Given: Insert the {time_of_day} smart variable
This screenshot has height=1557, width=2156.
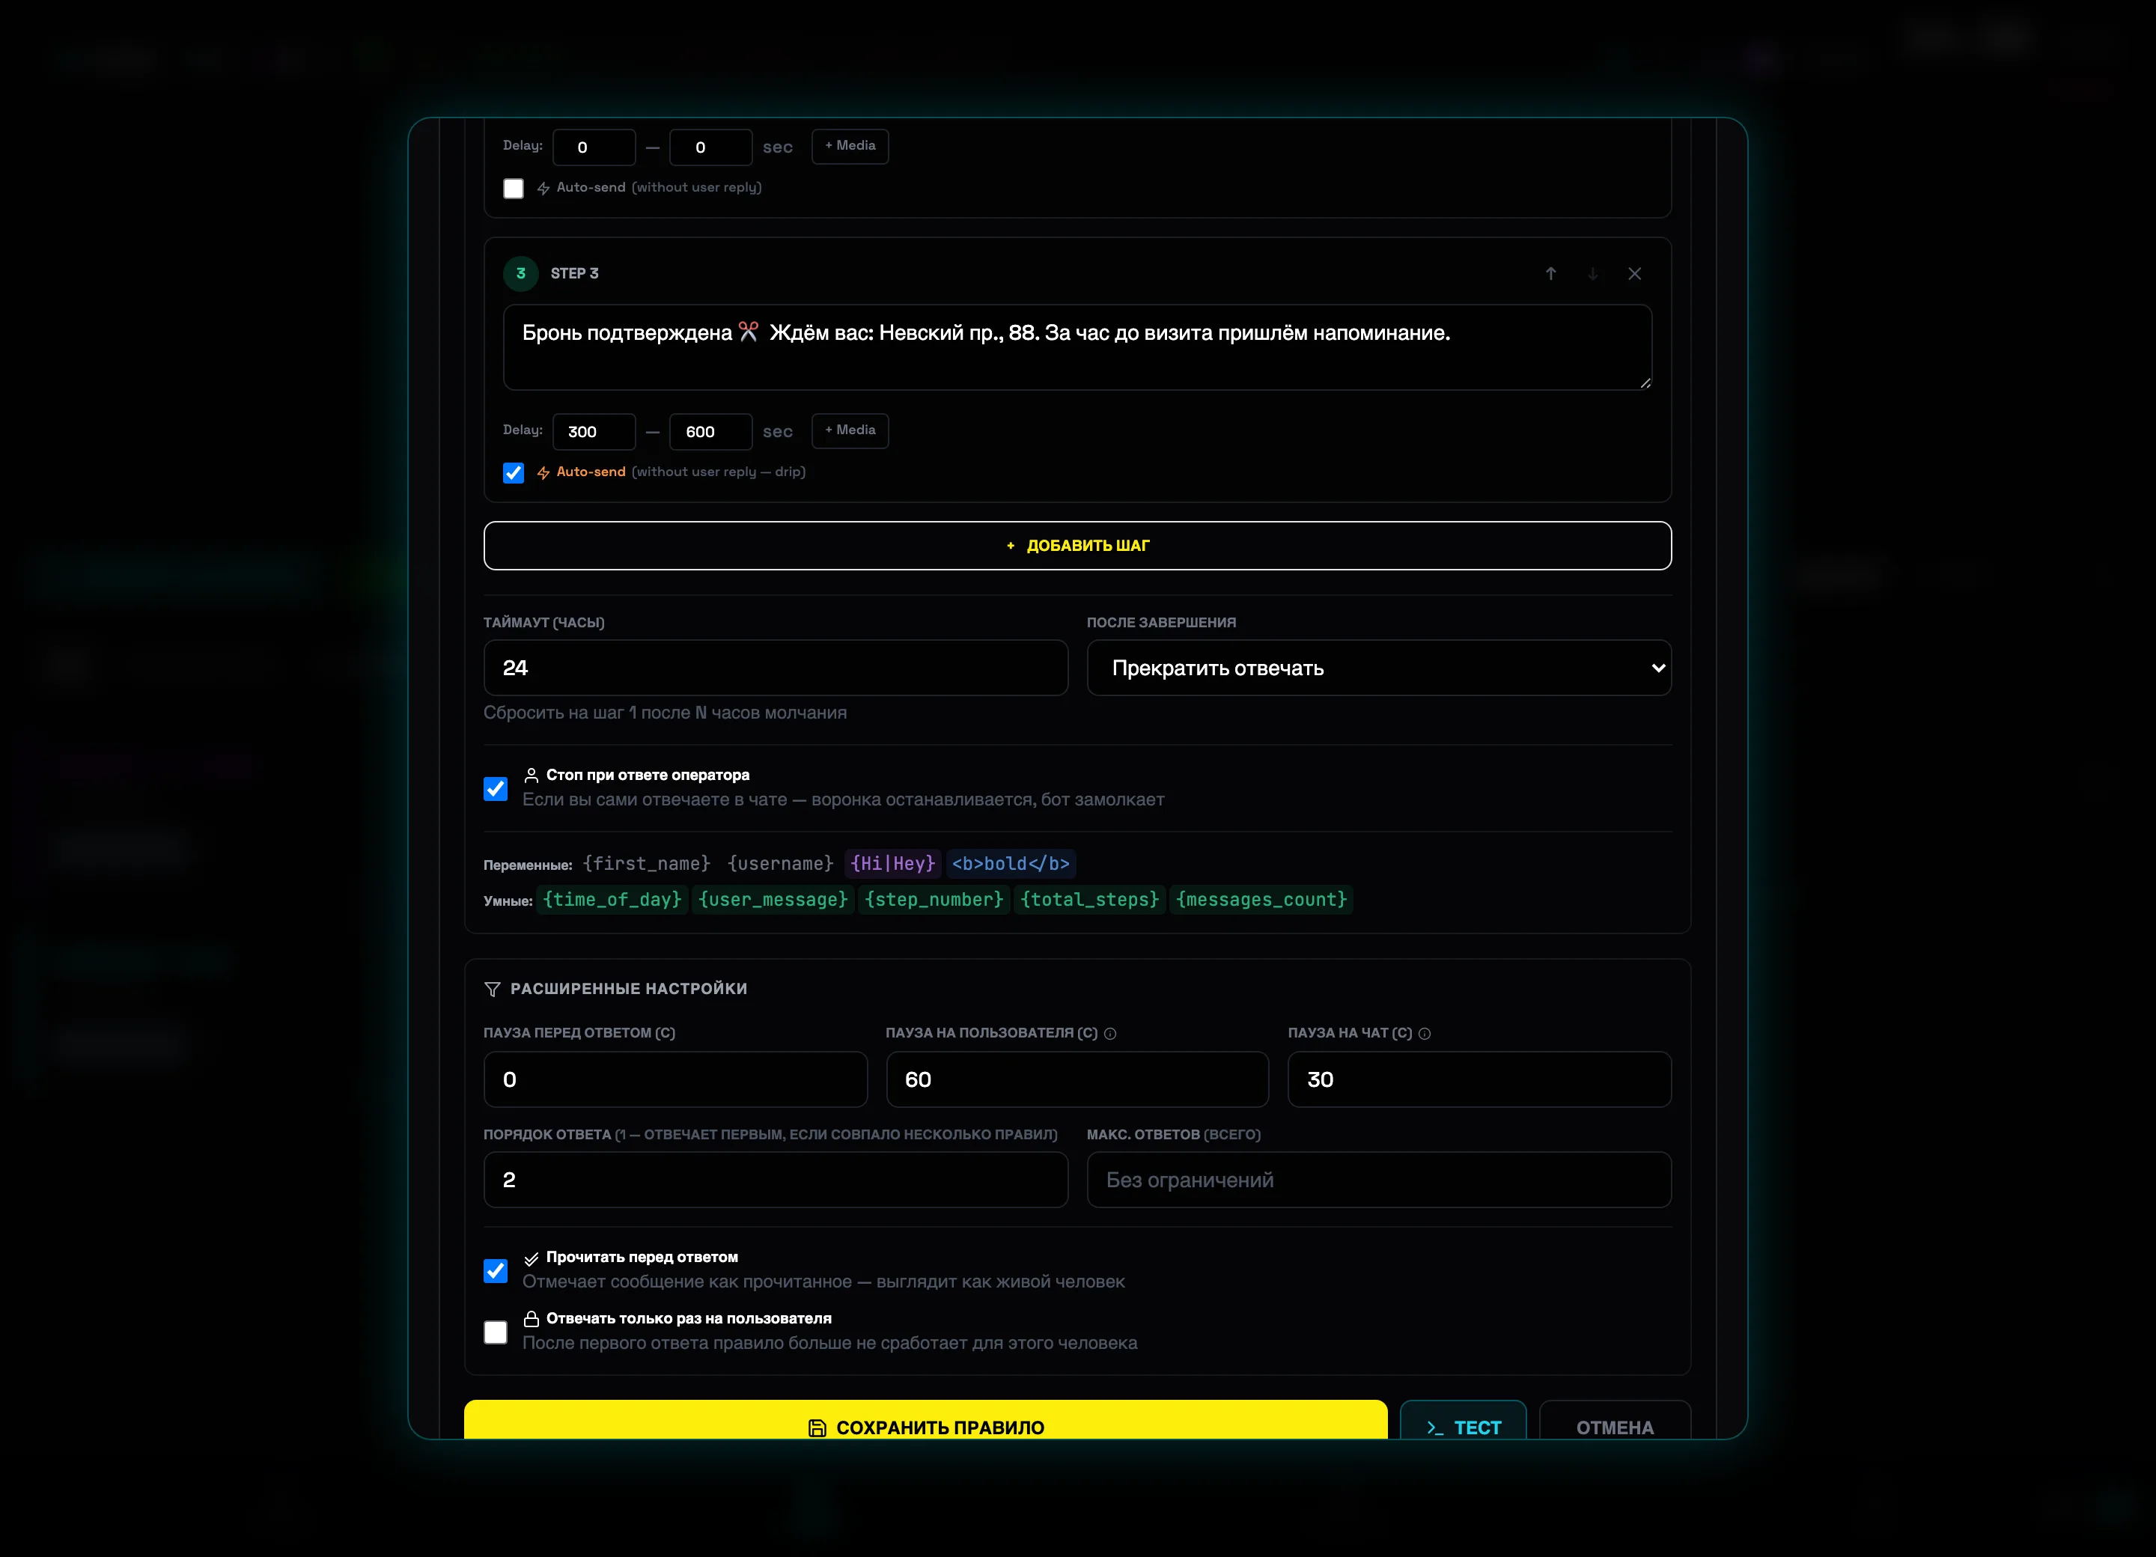Looking at the screenshot, I should pos(612,899).
